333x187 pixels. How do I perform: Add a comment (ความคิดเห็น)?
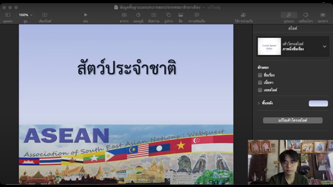(x=197, y=15)
